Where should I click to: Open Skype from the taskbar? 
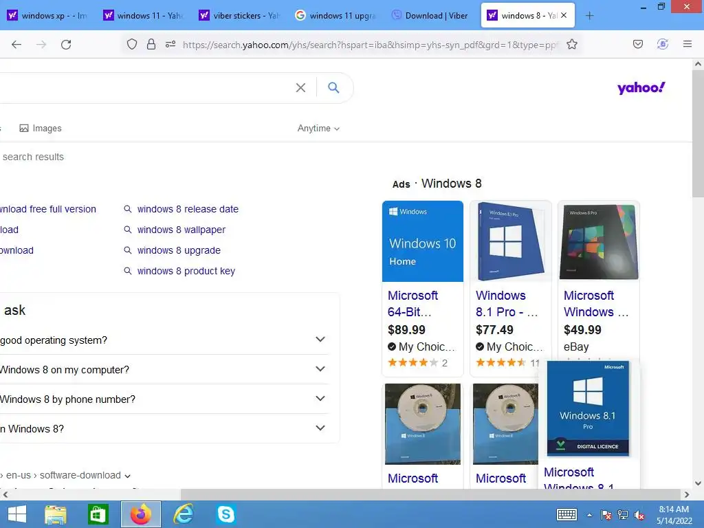click(x=225, y=514)
